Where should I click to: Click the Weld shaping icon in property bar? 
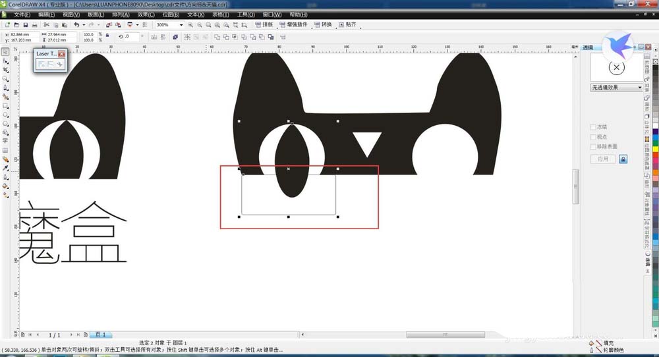(217, 37)
